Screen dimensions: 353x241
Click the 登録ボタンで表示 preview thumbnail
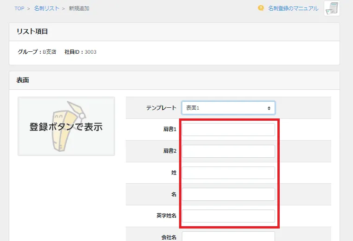pos(66,126)
